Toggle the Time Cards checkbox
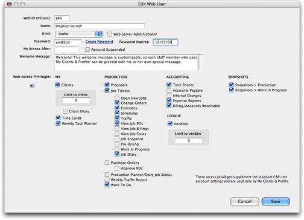This screenshot has height=220, width=304. click(x=58, y=118)
